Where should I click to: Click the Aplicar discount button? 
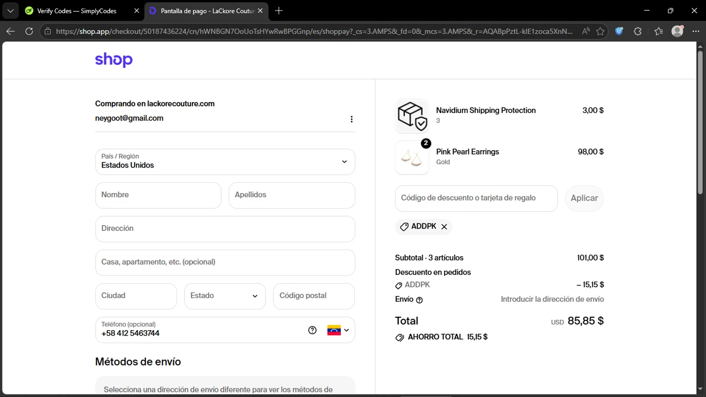(x=584, y=198)
